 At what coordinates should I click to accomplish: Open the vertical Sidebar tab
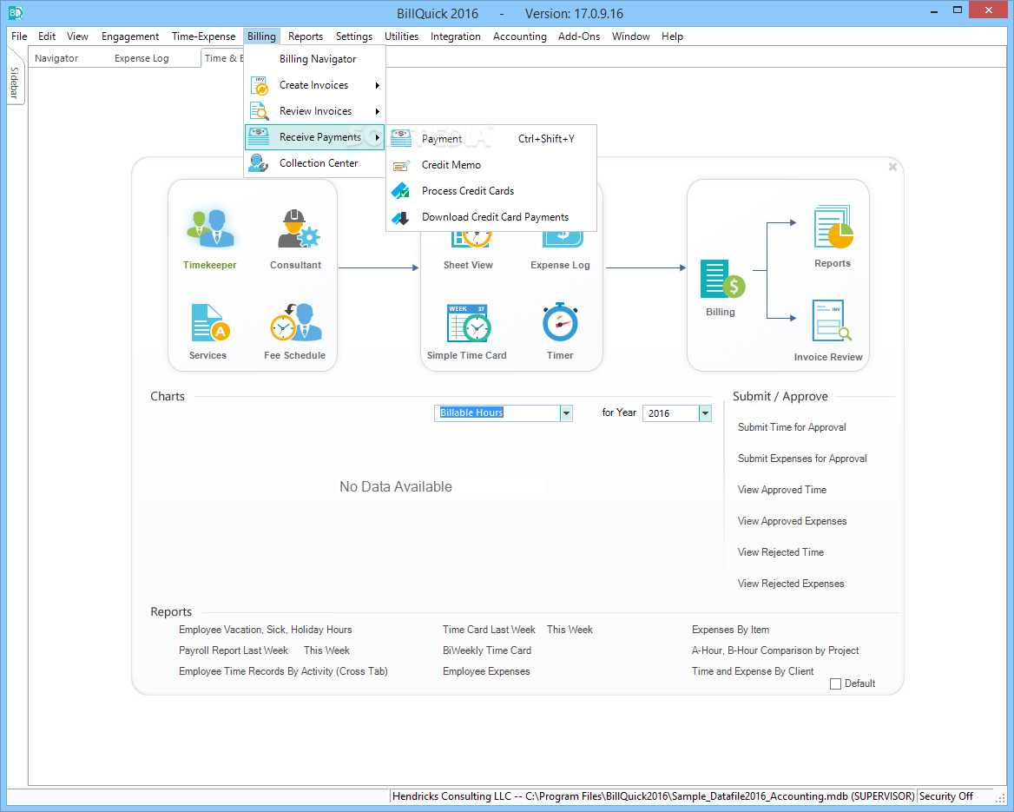15,83
